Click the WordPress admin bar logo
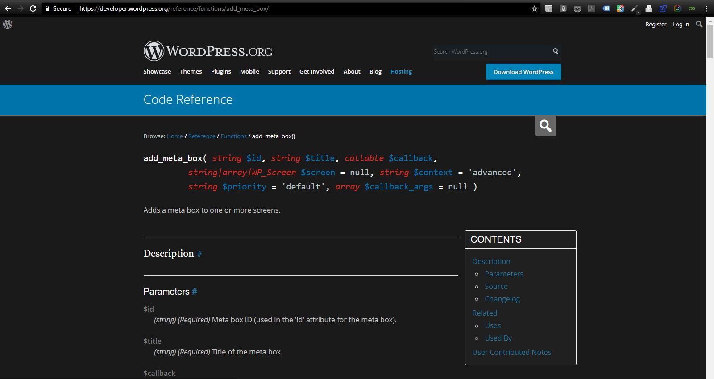714x379 pixels. [x=8, y=24]
